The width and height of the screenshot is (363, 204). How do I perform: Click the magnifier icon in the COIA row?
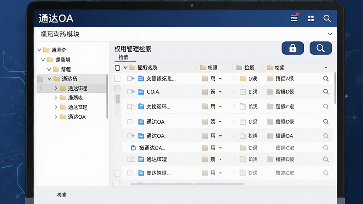click(x=326, y=92)
